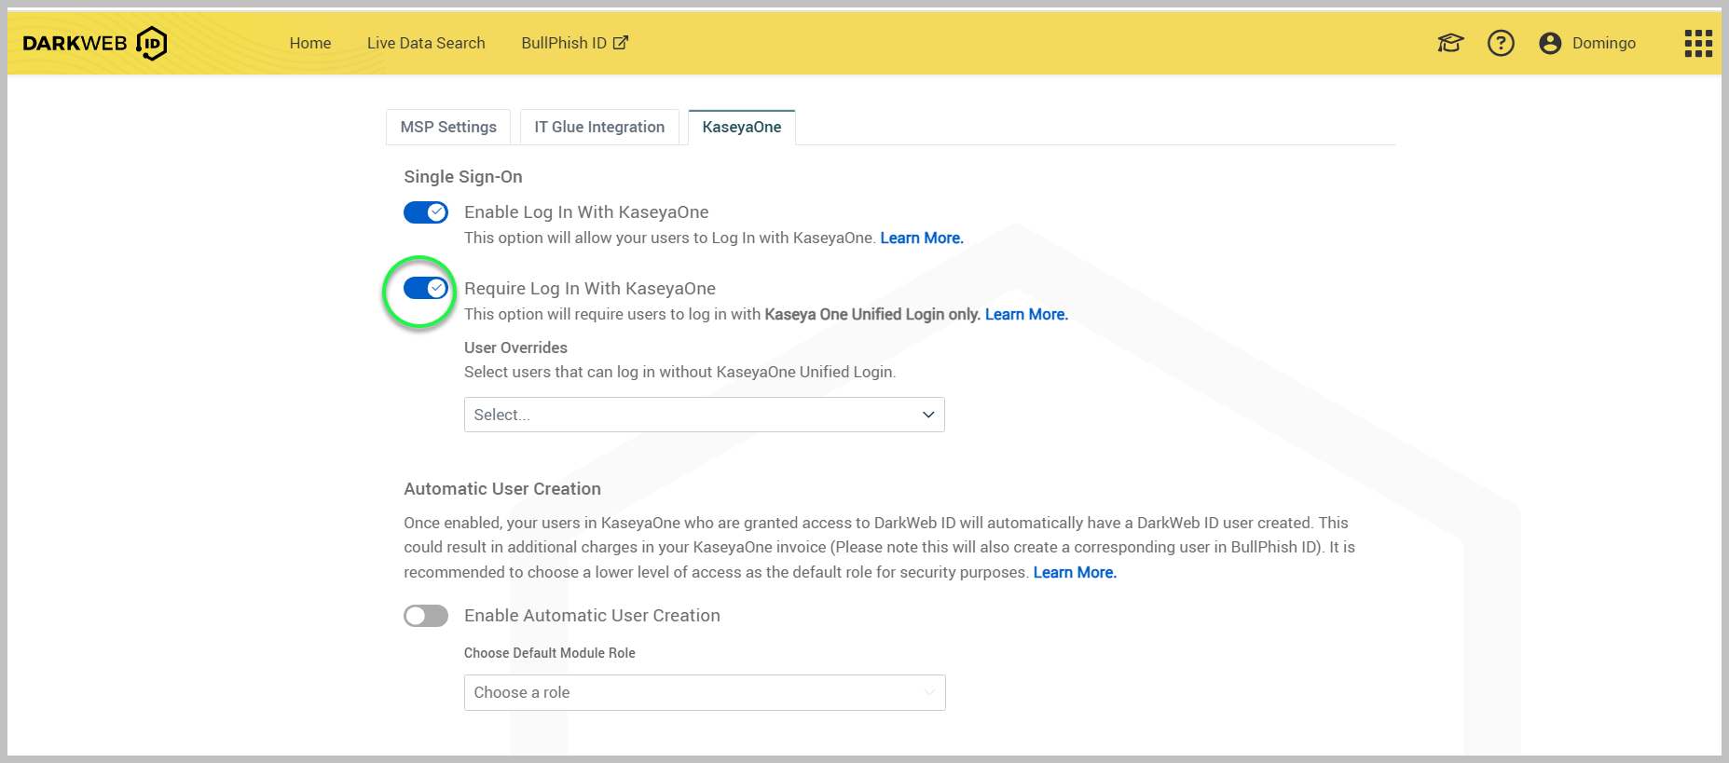
Task: Click the Dark Web ID logo
Action: pyautogui.click(x=94, y=43)
